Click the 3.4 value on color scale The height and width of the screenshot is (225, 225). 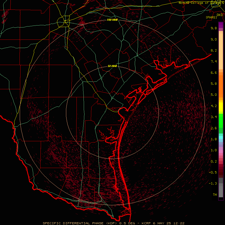click(x=214, y=117)
